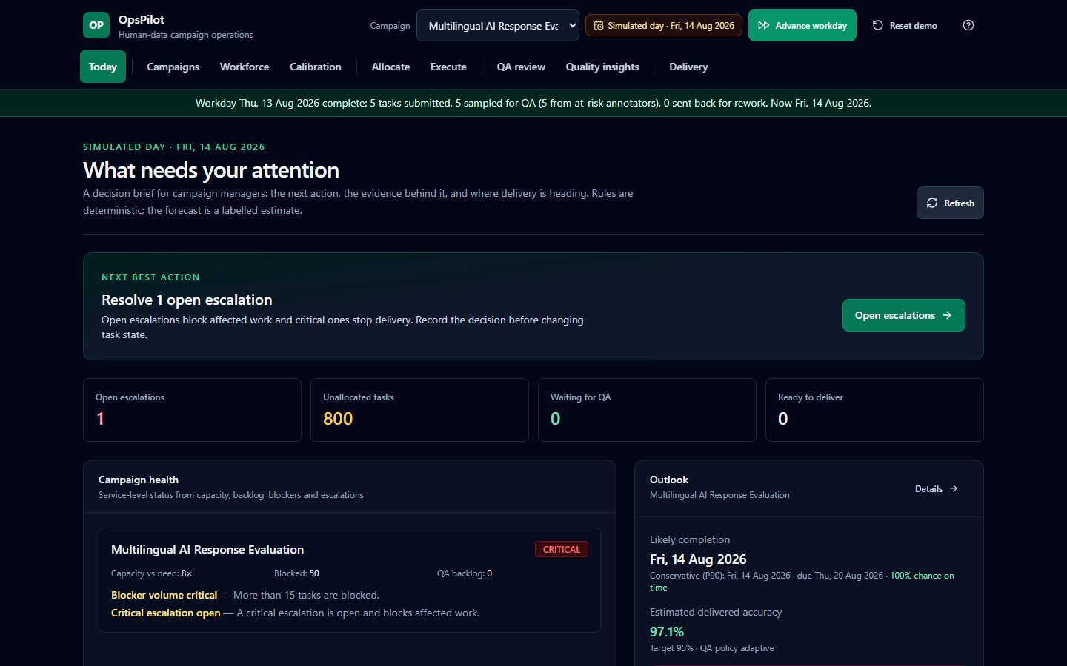Click the 'Critical escalation open' warning text
This screenshot has height=666, width=1067.
pos(166,613)
